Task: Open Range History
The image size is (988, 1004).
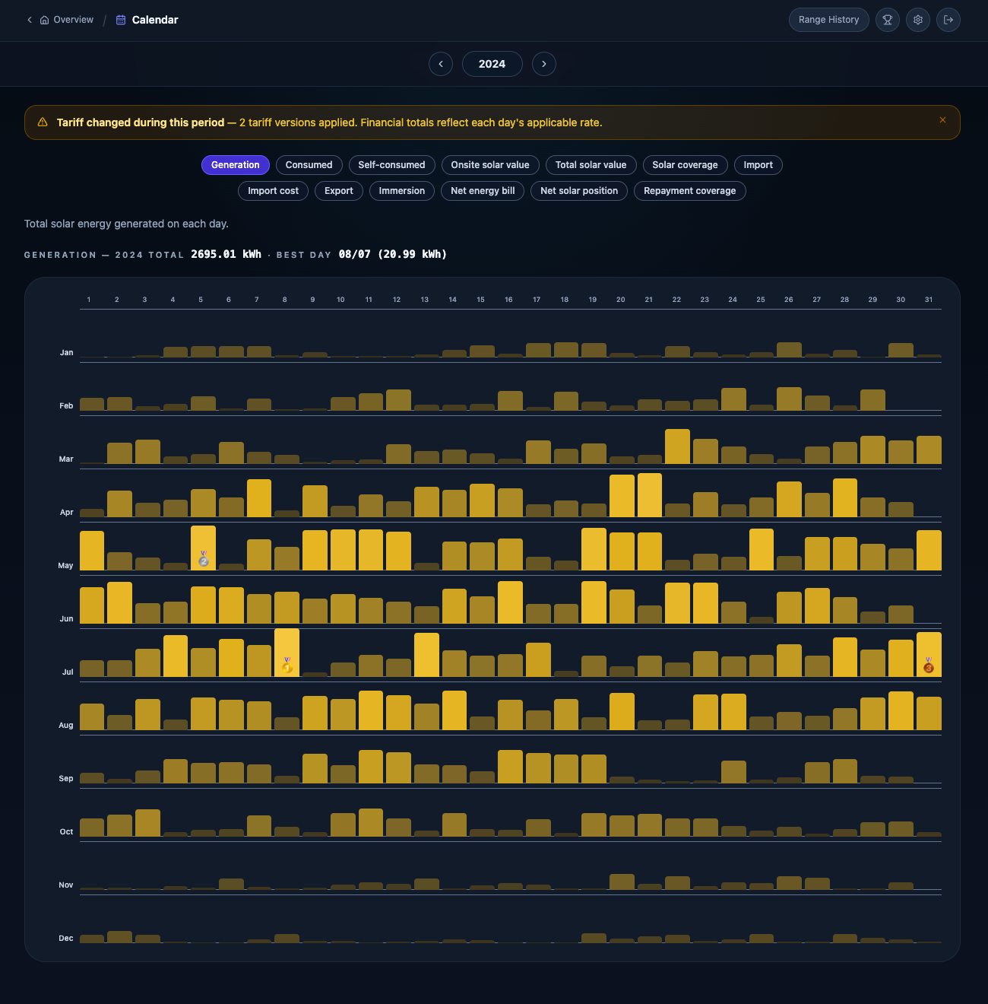Action: click(x=828, y=20)
